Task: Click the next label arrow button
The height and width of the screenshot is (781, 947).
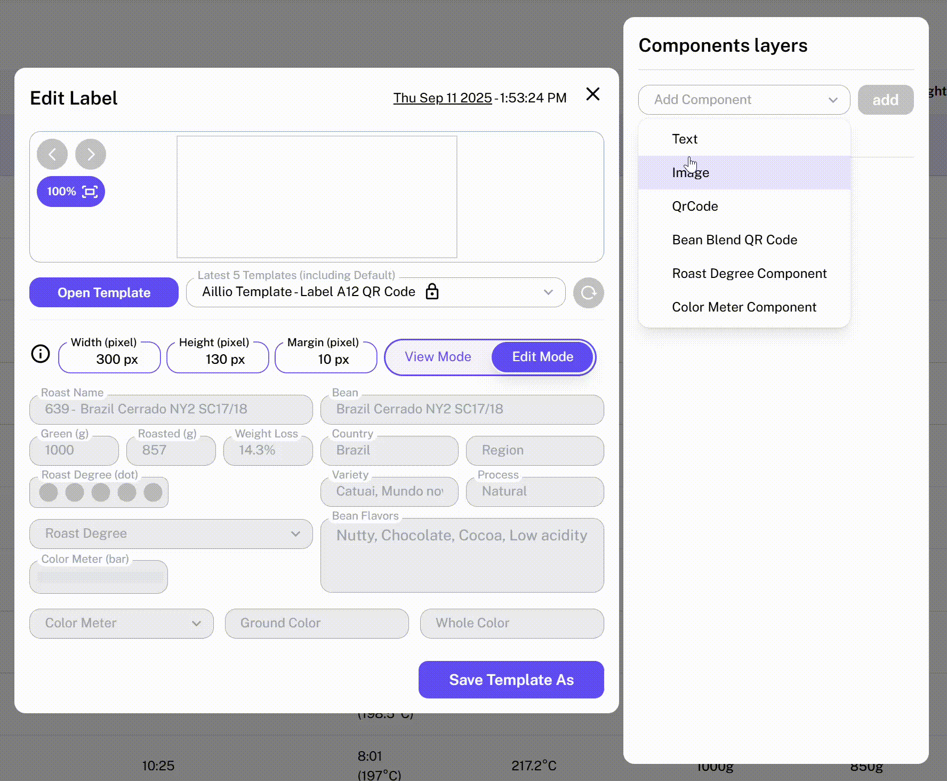Action: [x=91, y=155]
